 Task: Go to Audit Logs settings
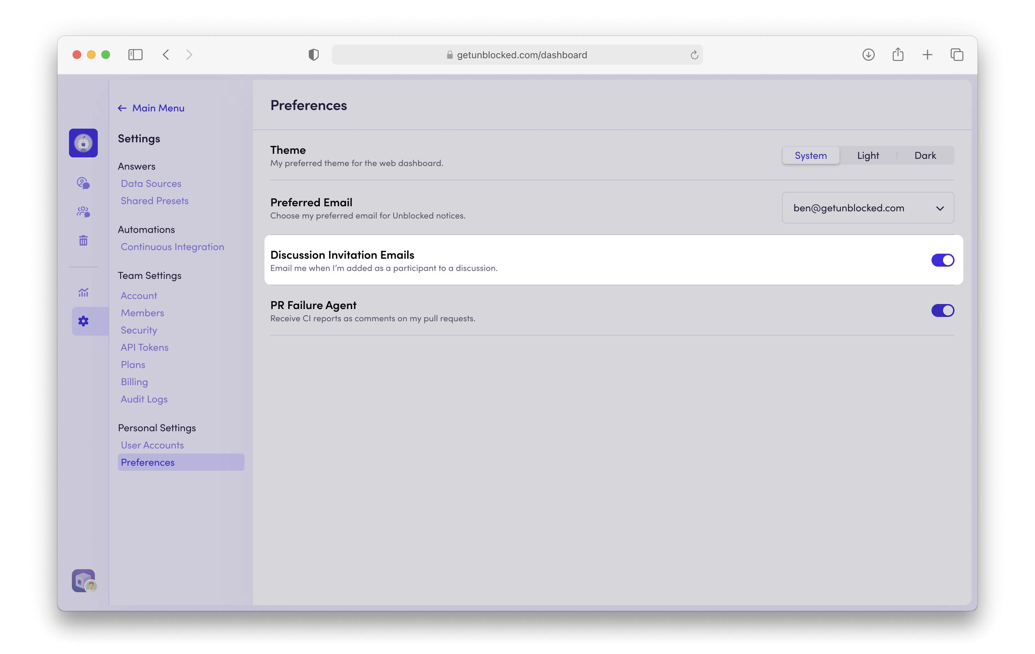[x=144, y=399]
